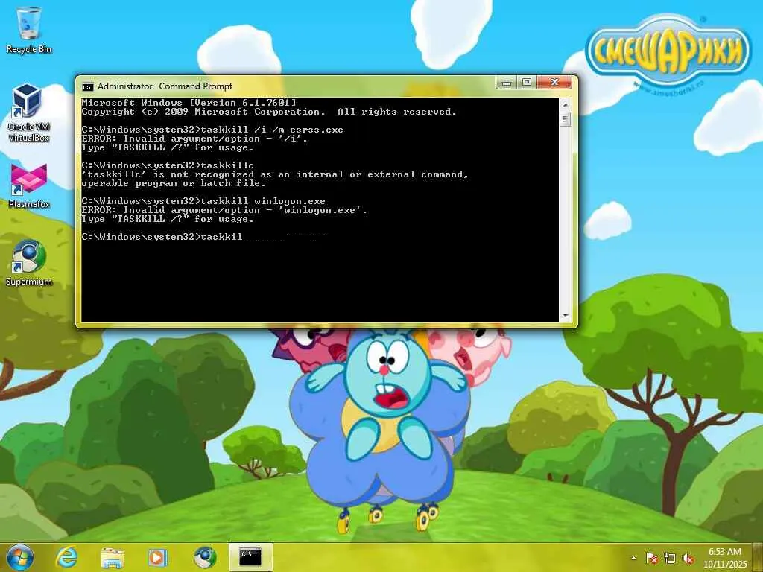This screenshot has height=572, width=763.
Task: Click the console scrollbar up arrow
Action: click(565, 104)
